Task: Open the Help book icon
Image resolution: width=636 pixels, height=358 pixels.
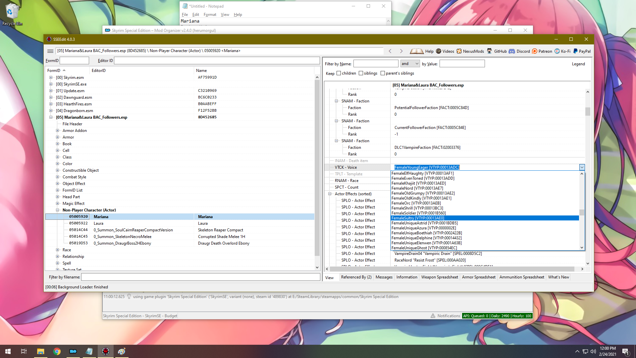Action: point(416,51)
